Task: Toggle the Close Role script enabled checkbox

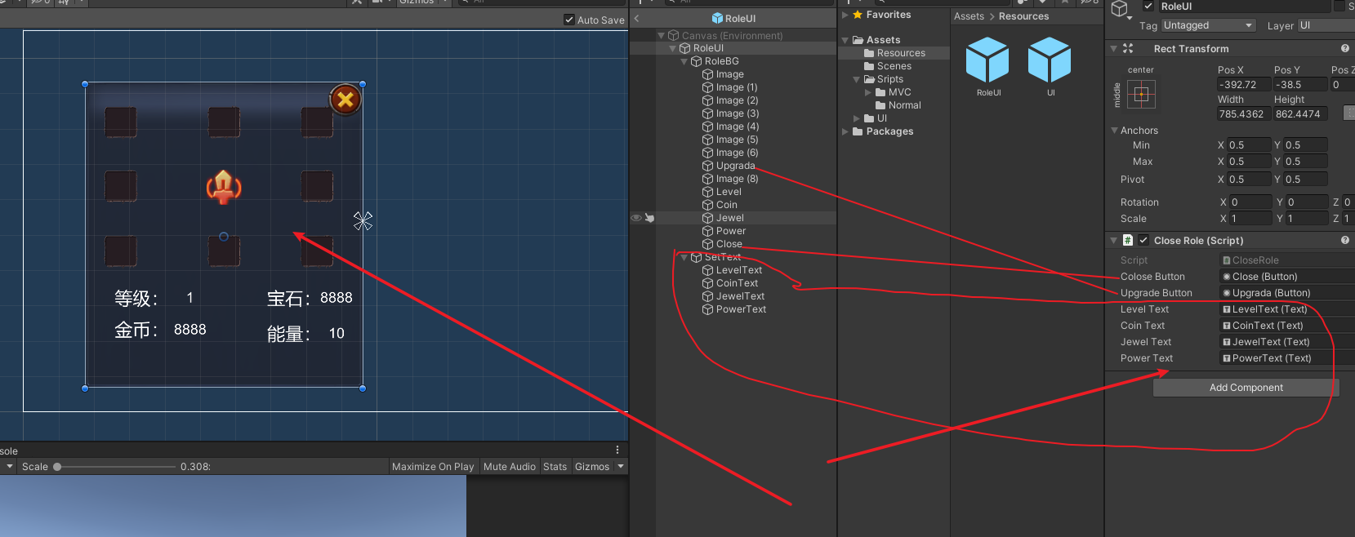Action: point(1143,241)
